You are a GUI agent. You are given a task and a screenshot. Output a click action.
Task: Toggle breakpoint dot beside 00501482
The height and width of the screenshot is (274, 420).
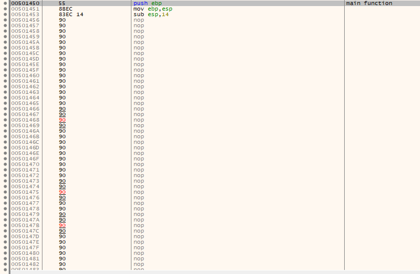5,264
